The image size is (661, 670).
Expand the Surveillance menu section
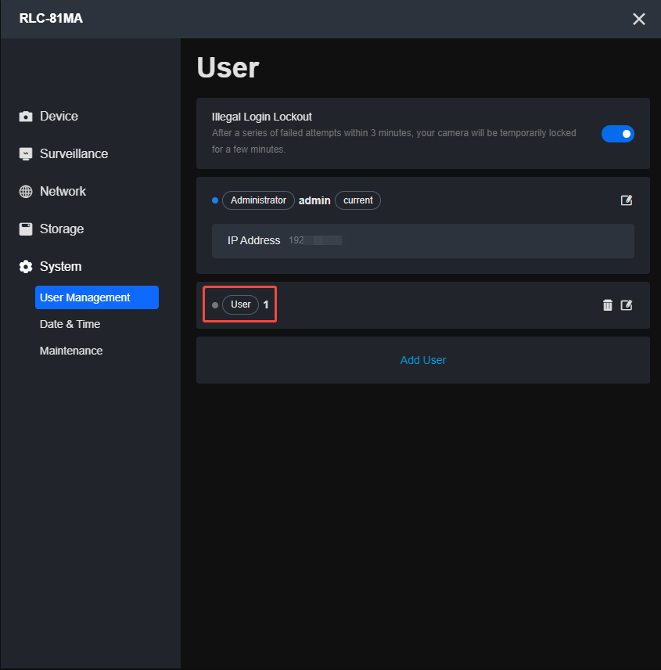[x=74, y=154]
